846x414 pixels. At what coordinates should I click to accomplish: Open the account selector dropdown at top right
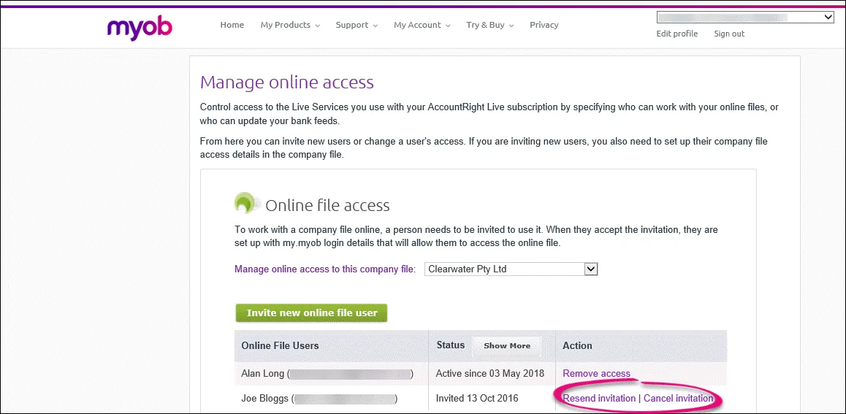(x=746, y=18)
